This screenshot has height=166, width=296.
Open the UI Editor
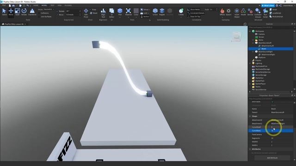(x=111, y=13)
